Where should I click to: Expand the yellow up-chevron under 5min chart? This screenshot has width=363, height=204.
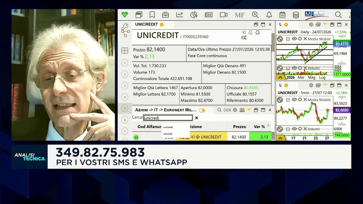pyautogui.click(x=280, y=138)
